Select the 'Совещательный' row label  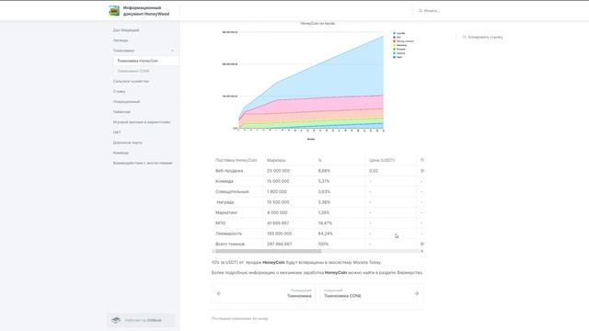click(232, 192)
